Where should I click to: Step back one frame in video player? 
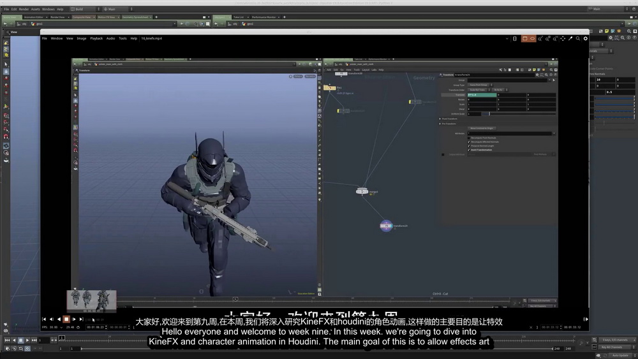[x=51, y=319]
